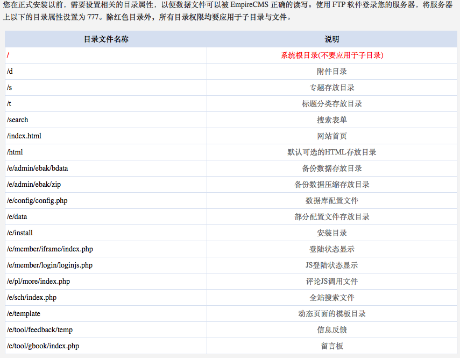Image resolution: width=460 pixels, height=358 pixels.
Task: Select the '/e/member/login/loginjs.php' path cell
Action: click(x=106, y=265)
